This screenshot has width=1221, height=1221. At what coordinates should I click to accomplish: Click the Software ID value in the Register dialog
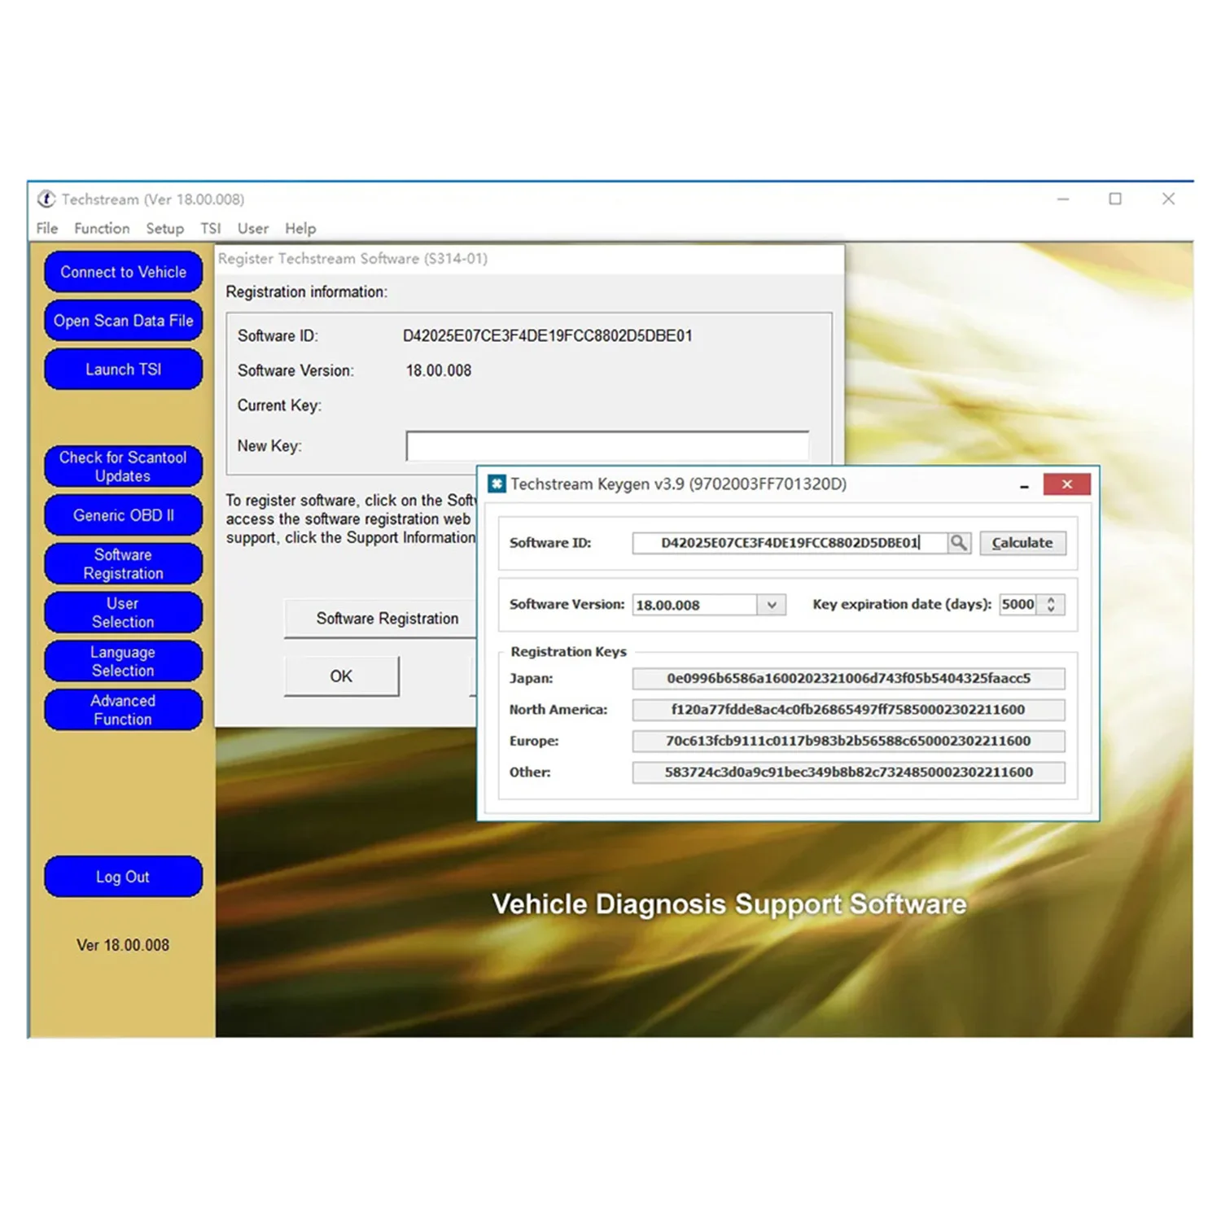coord(548,335)
